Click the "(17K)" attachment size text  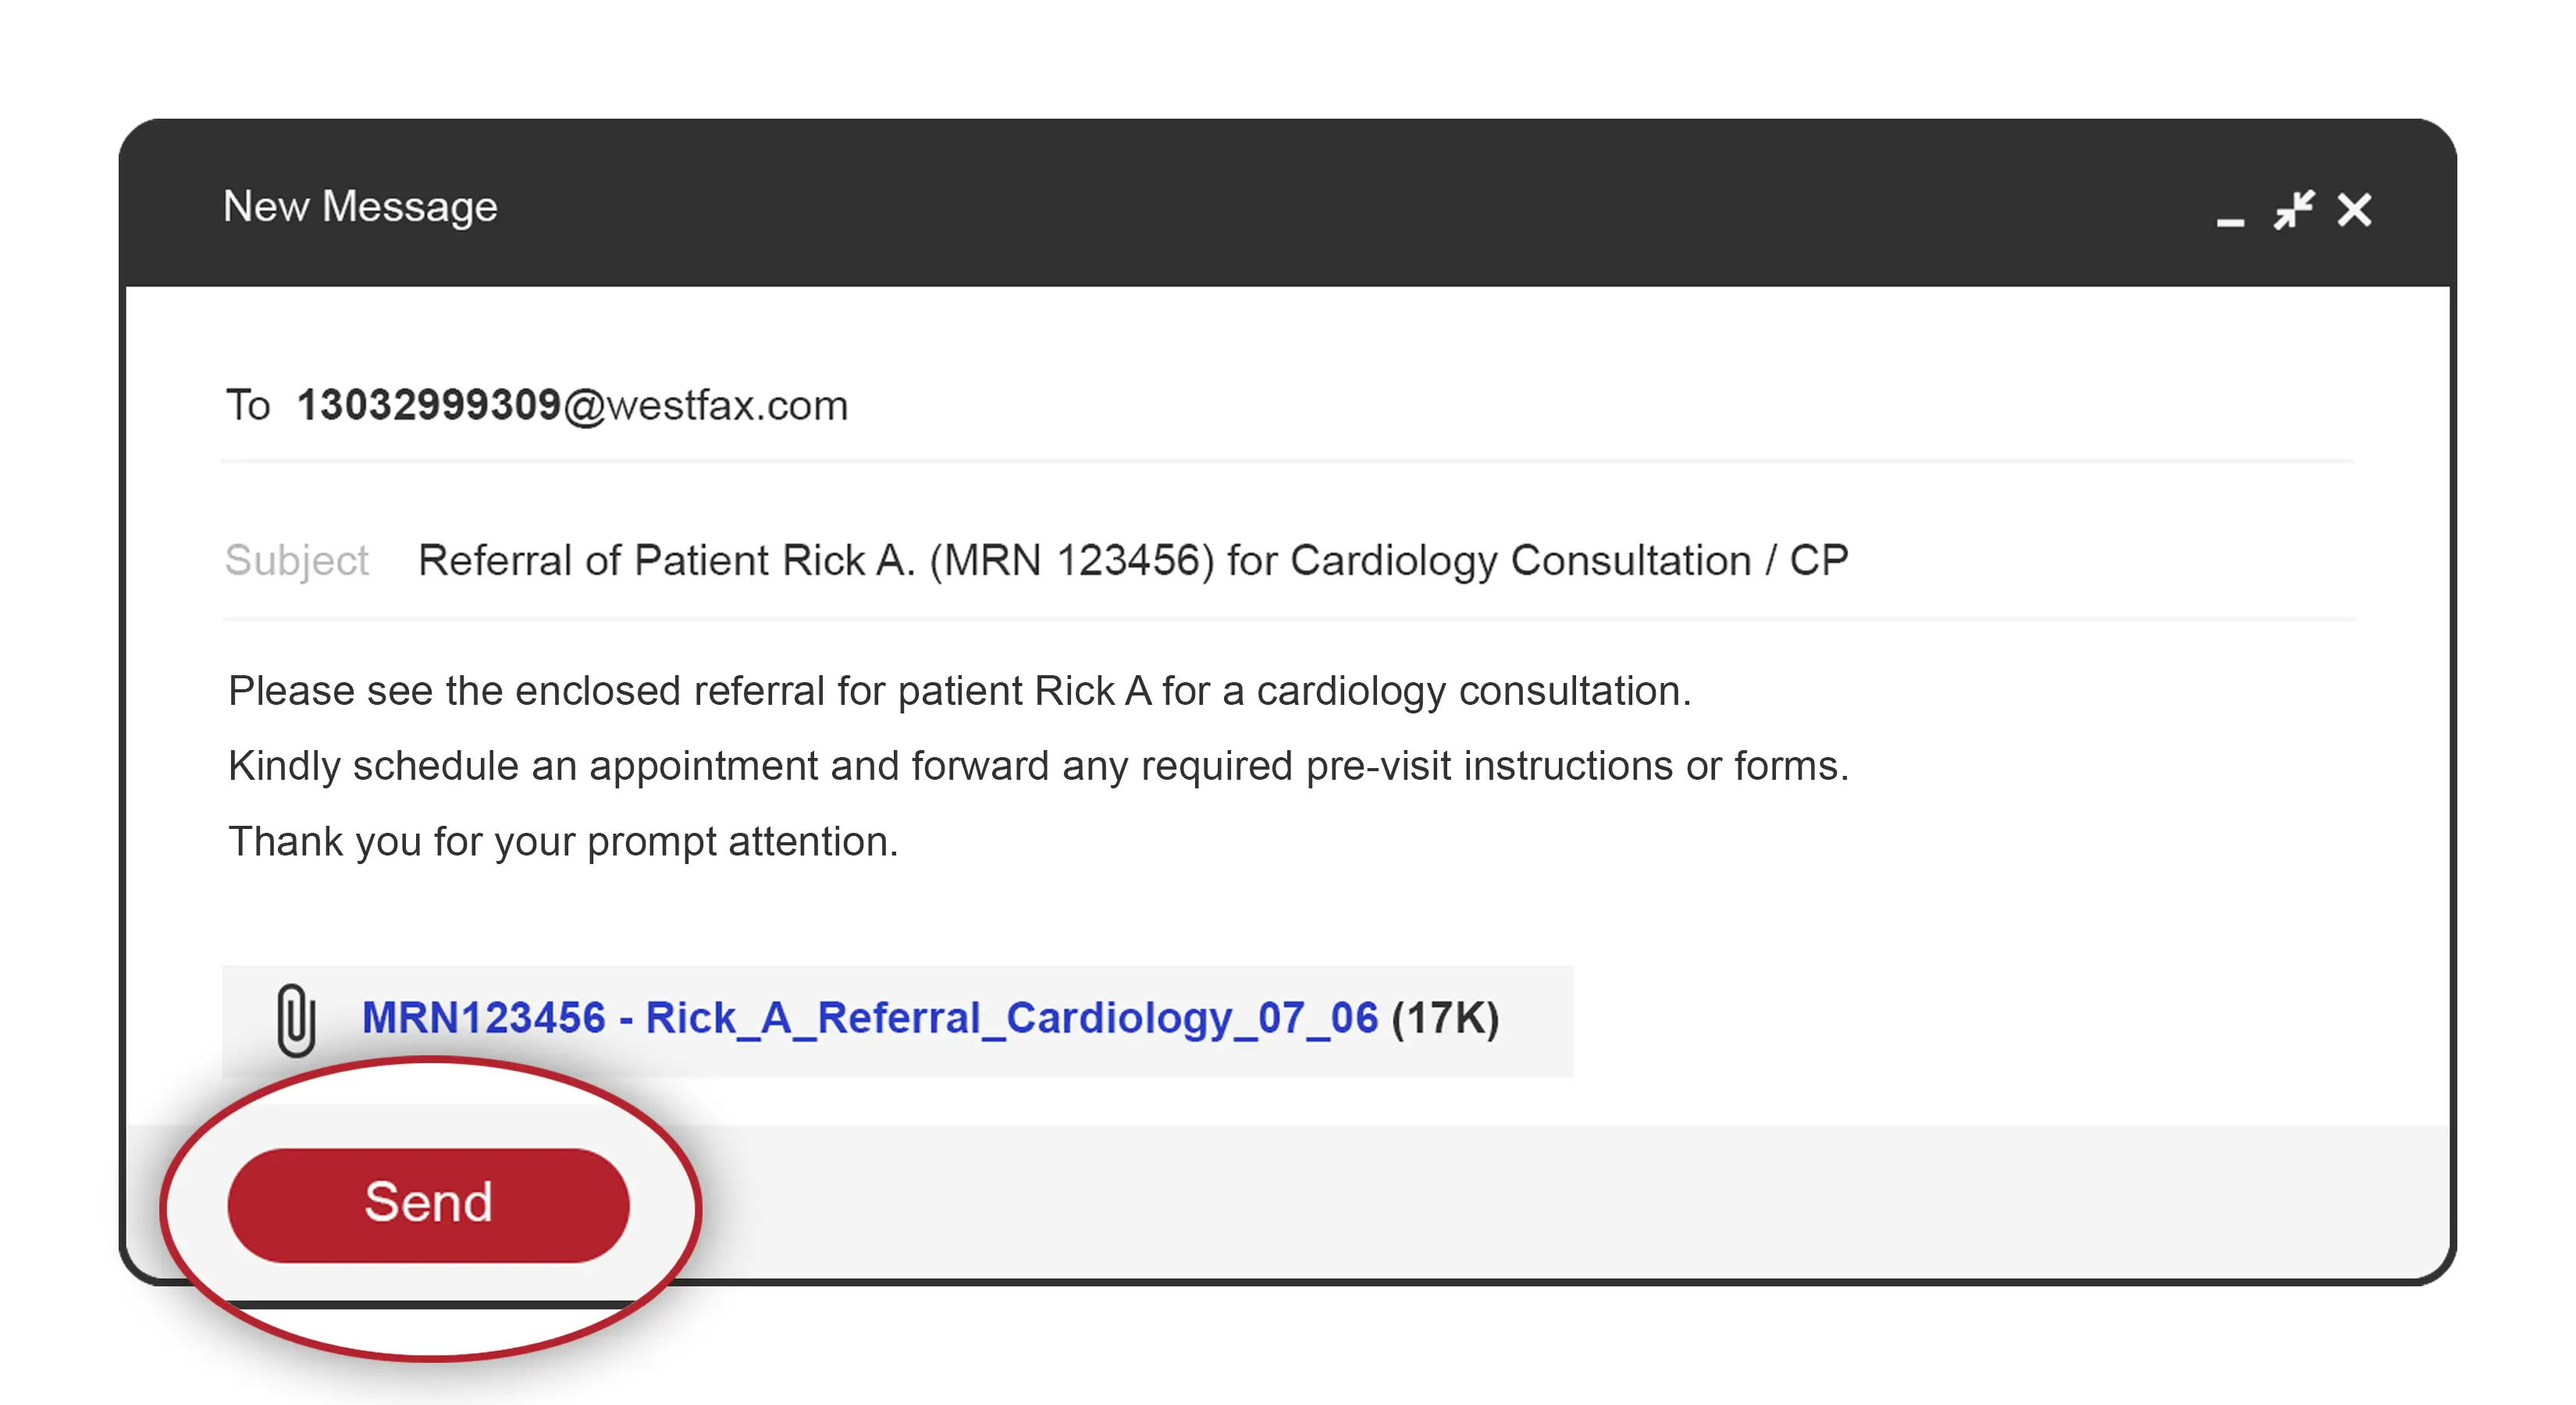click(1445, 1018)
